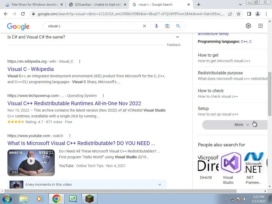Open options for YouTube result

pyautogui.click(x=70, y=136)
